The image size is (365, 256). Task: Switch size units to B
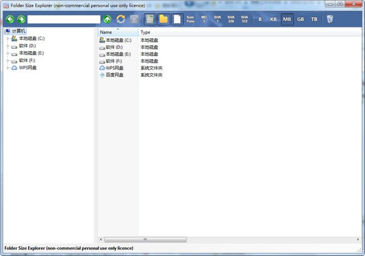260,19
